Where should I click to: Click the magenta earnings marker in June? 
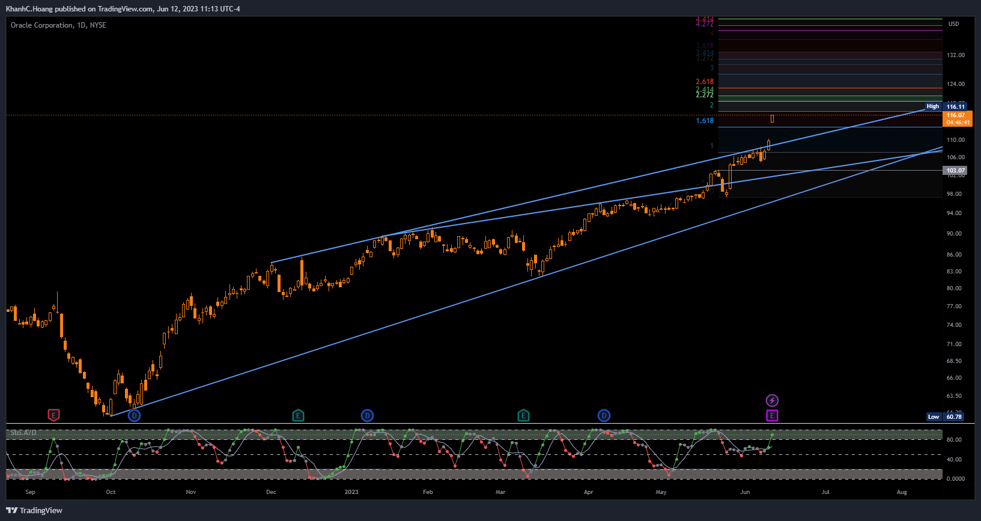tap(772, 415)
